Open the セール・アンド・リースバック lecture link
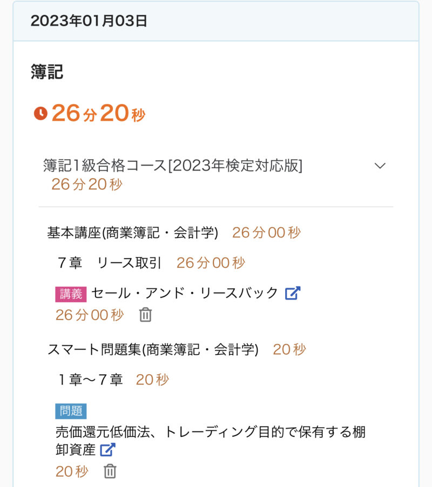 185,293
